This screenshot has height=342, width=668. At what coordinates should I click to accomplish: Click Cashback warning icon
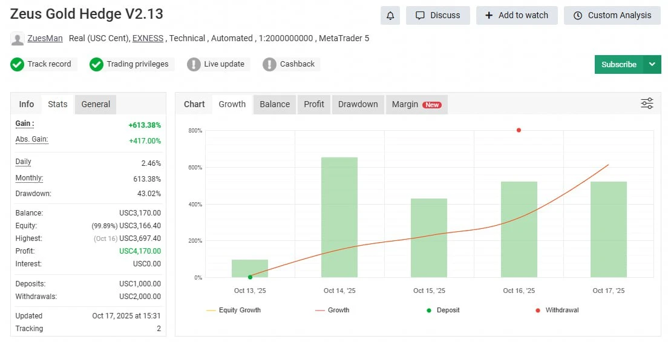[x=269, y=64]
